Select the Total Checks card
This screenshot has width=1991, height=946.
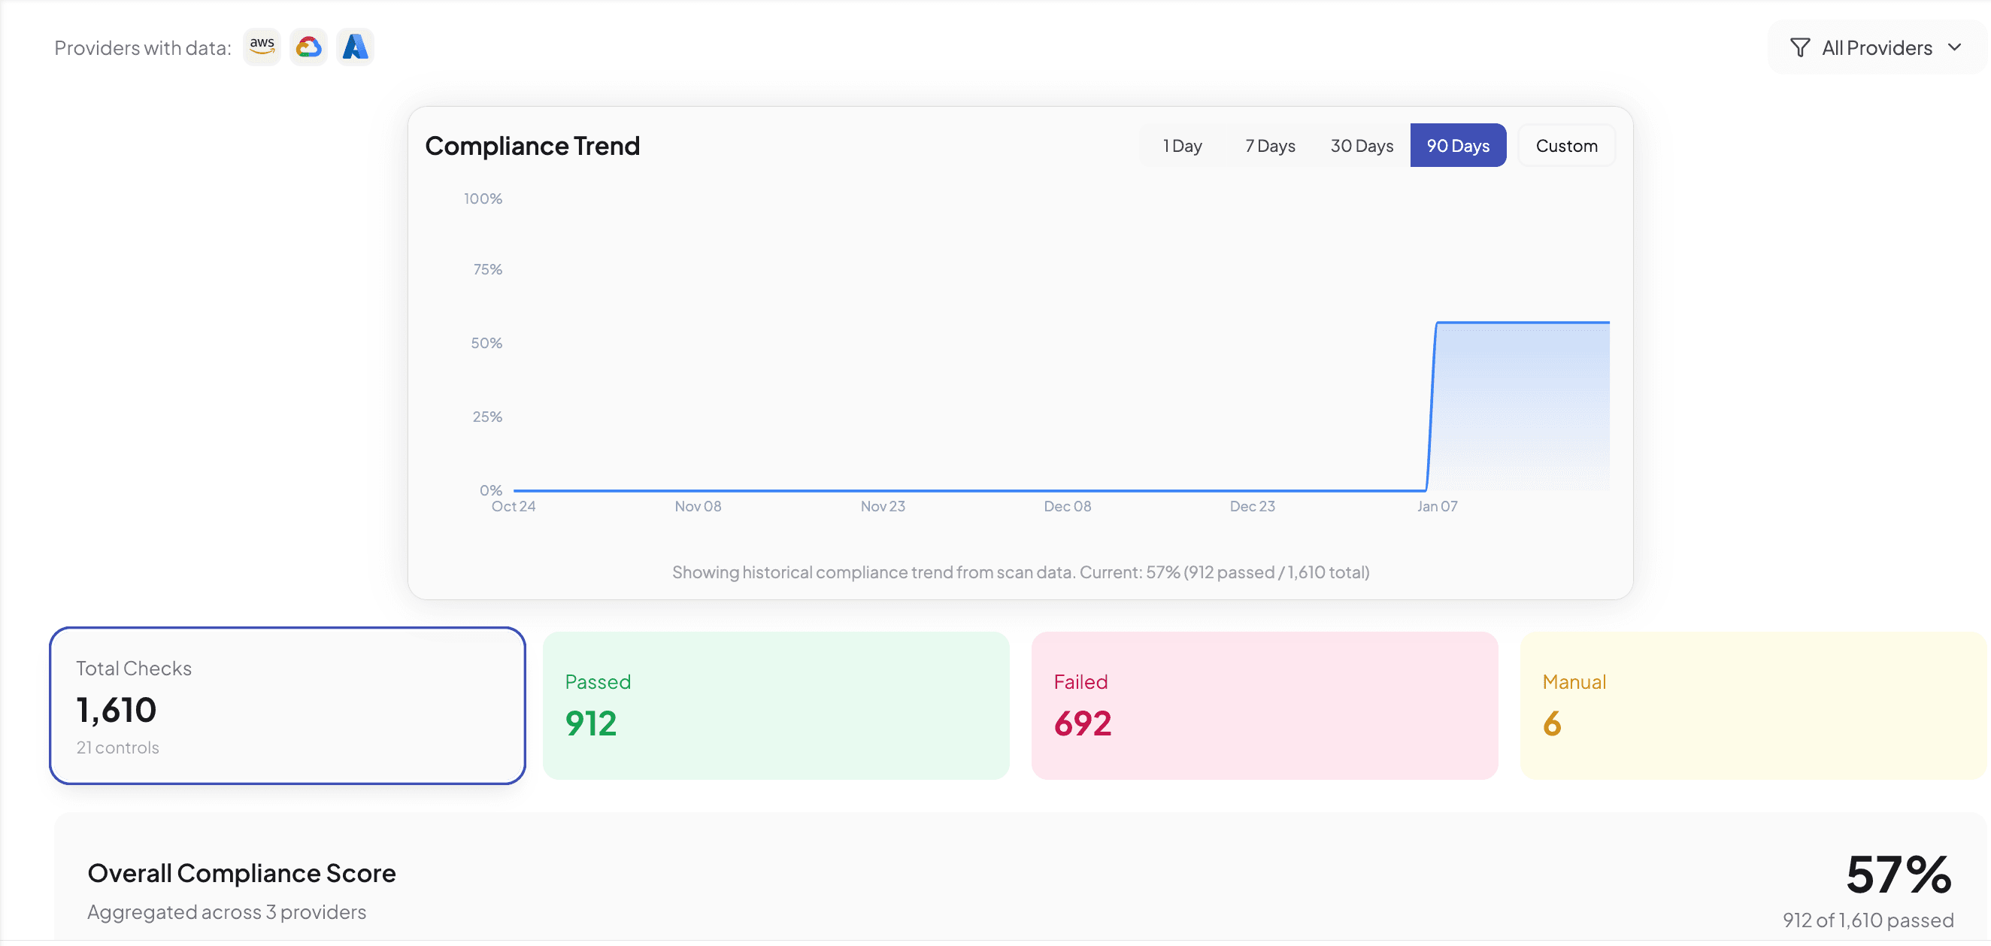click(286, 705)
